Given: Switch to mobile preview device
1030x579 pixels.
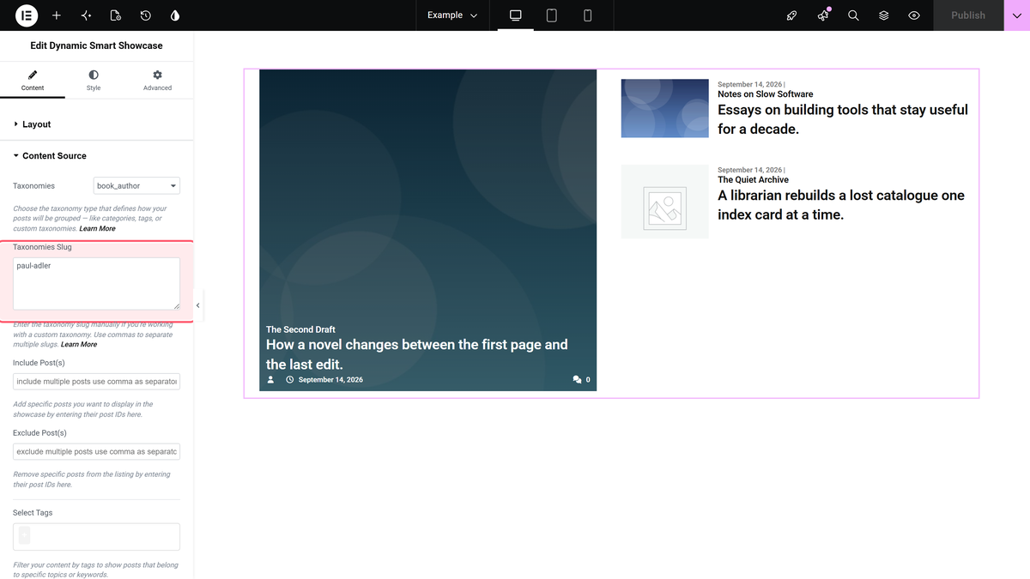Looking at the screenshot, I should click(588, 15).
